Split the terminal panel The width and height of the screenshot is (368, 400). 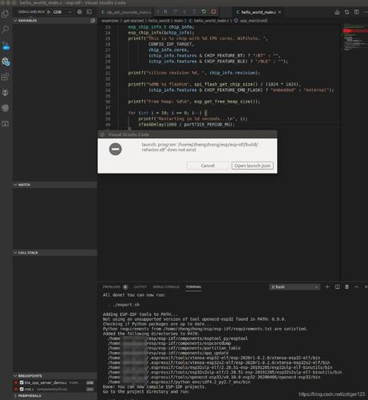tap(337, 287)
